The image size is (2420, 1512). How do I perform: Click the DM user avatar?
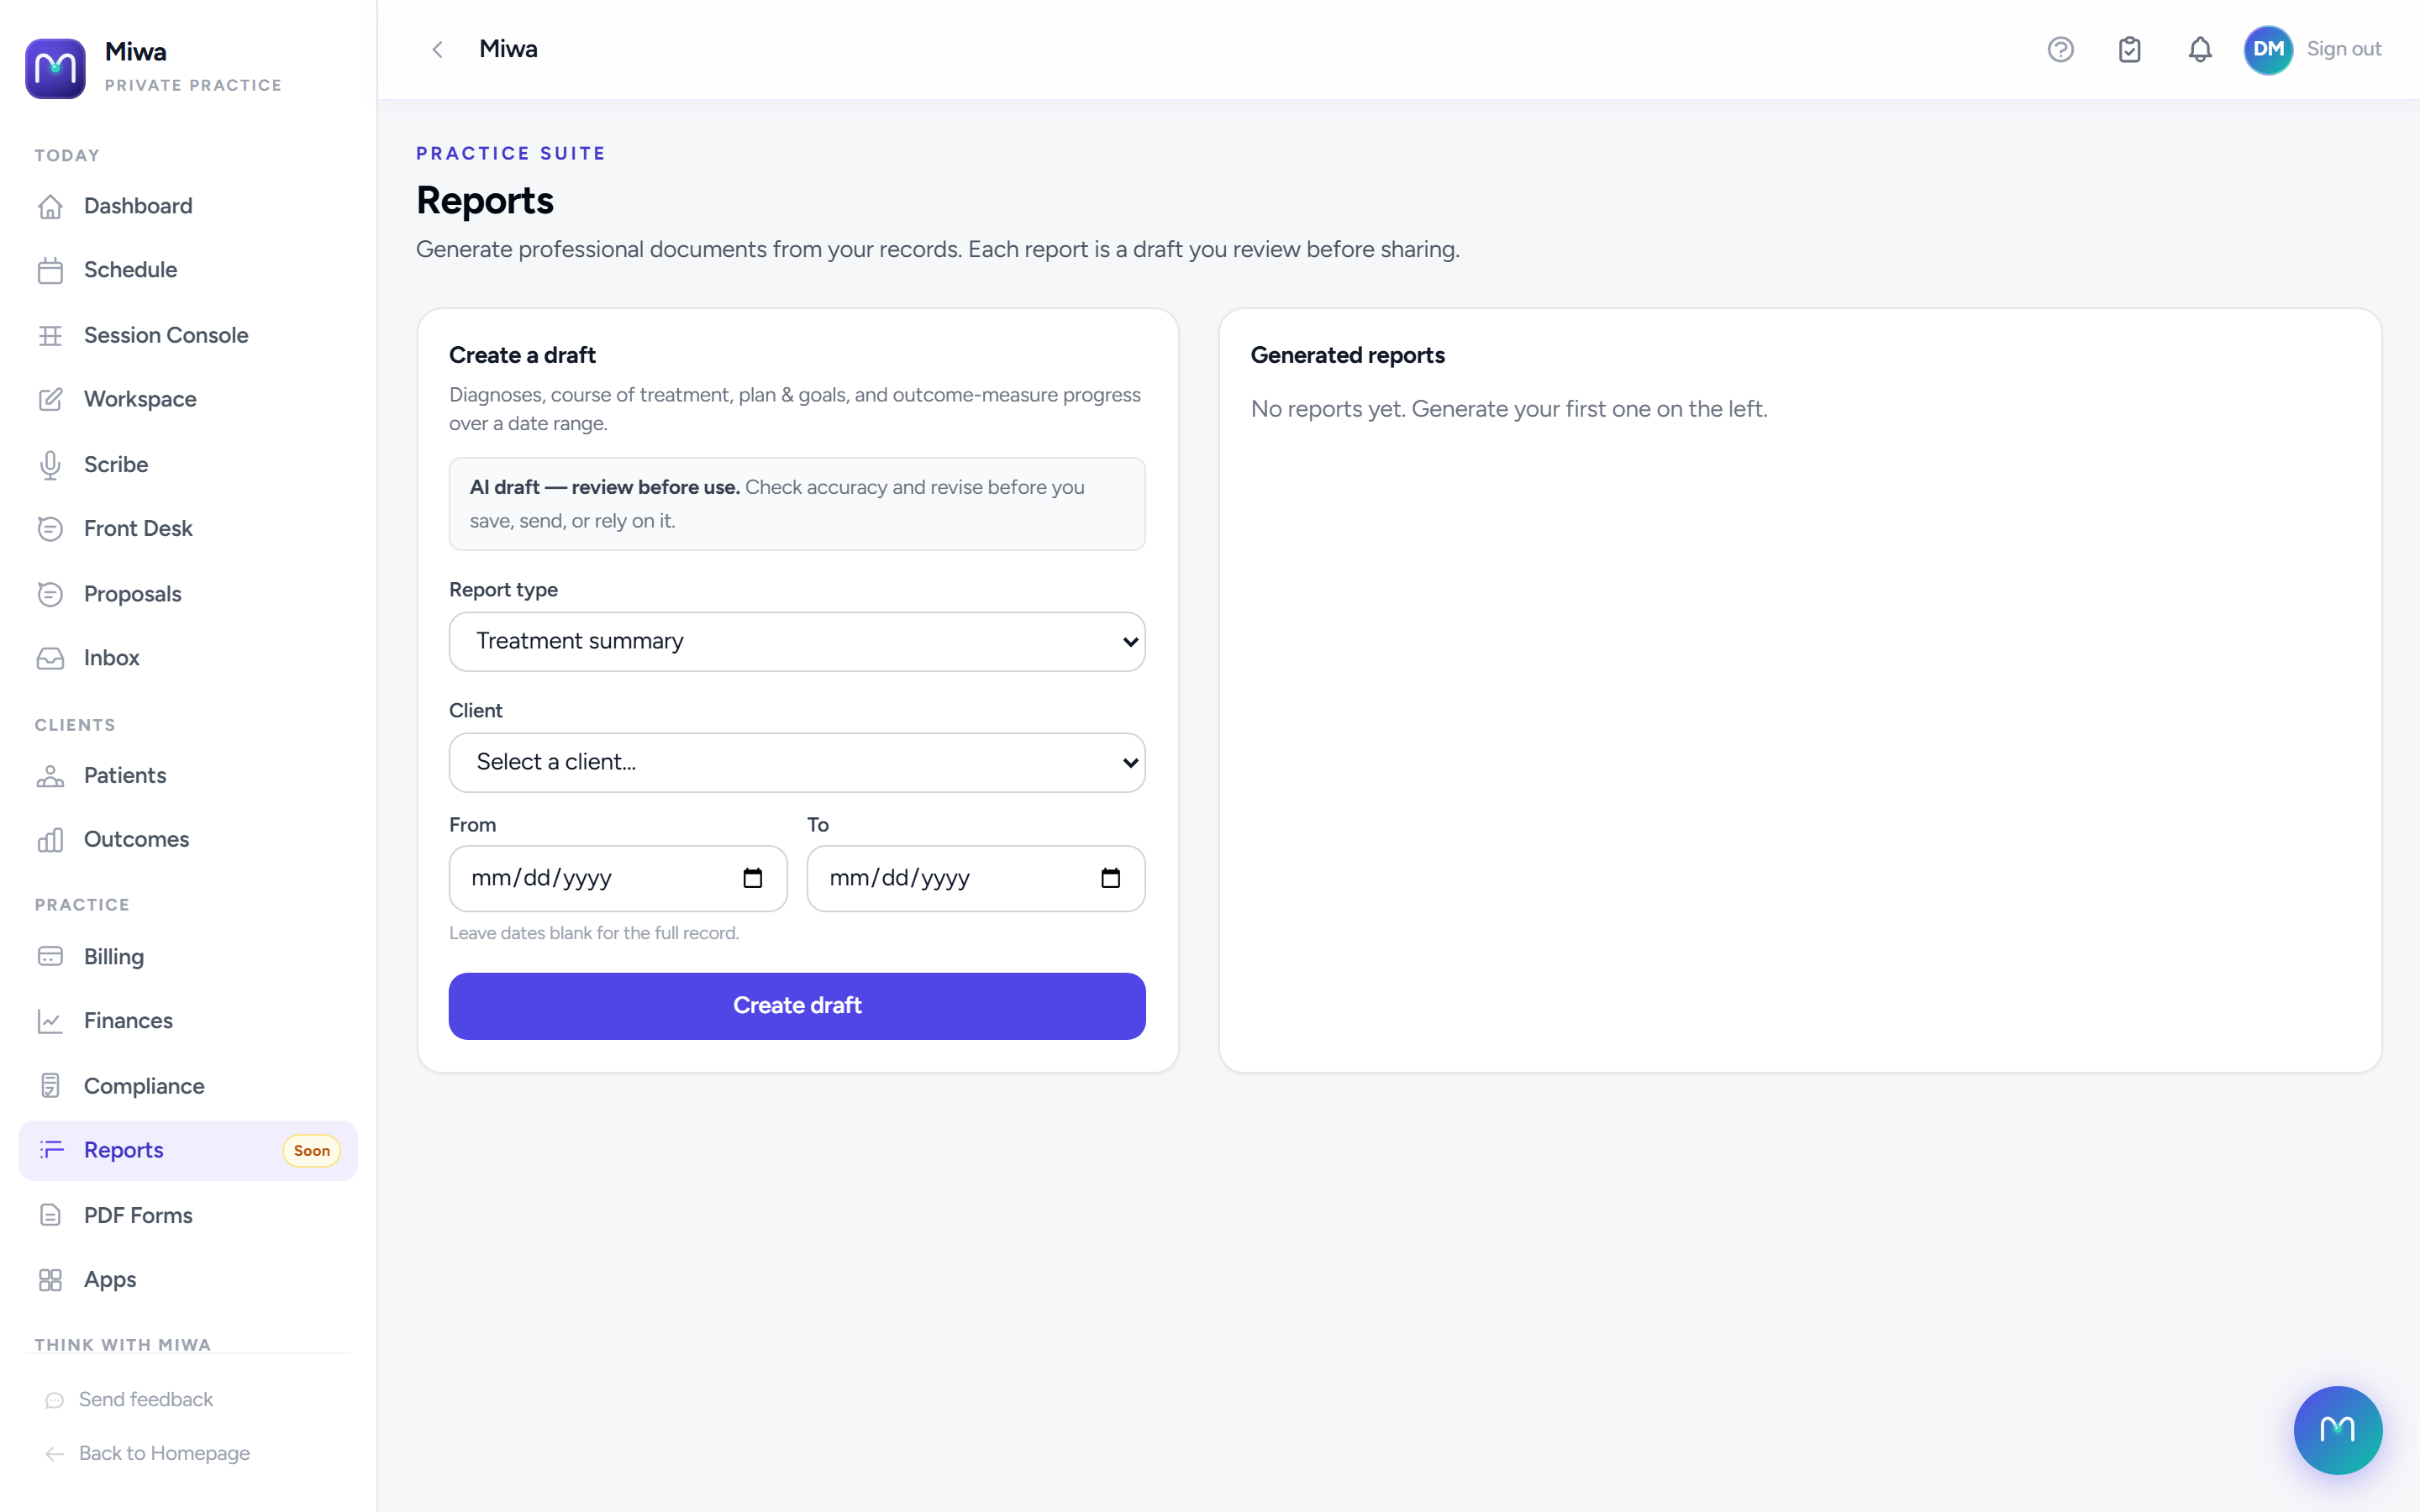[2268, 49]
